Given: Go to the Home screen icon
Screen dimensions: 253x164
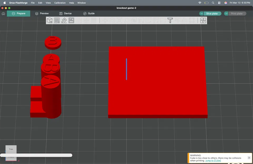Looking at the screenshot, I should [x=3, y=13].
